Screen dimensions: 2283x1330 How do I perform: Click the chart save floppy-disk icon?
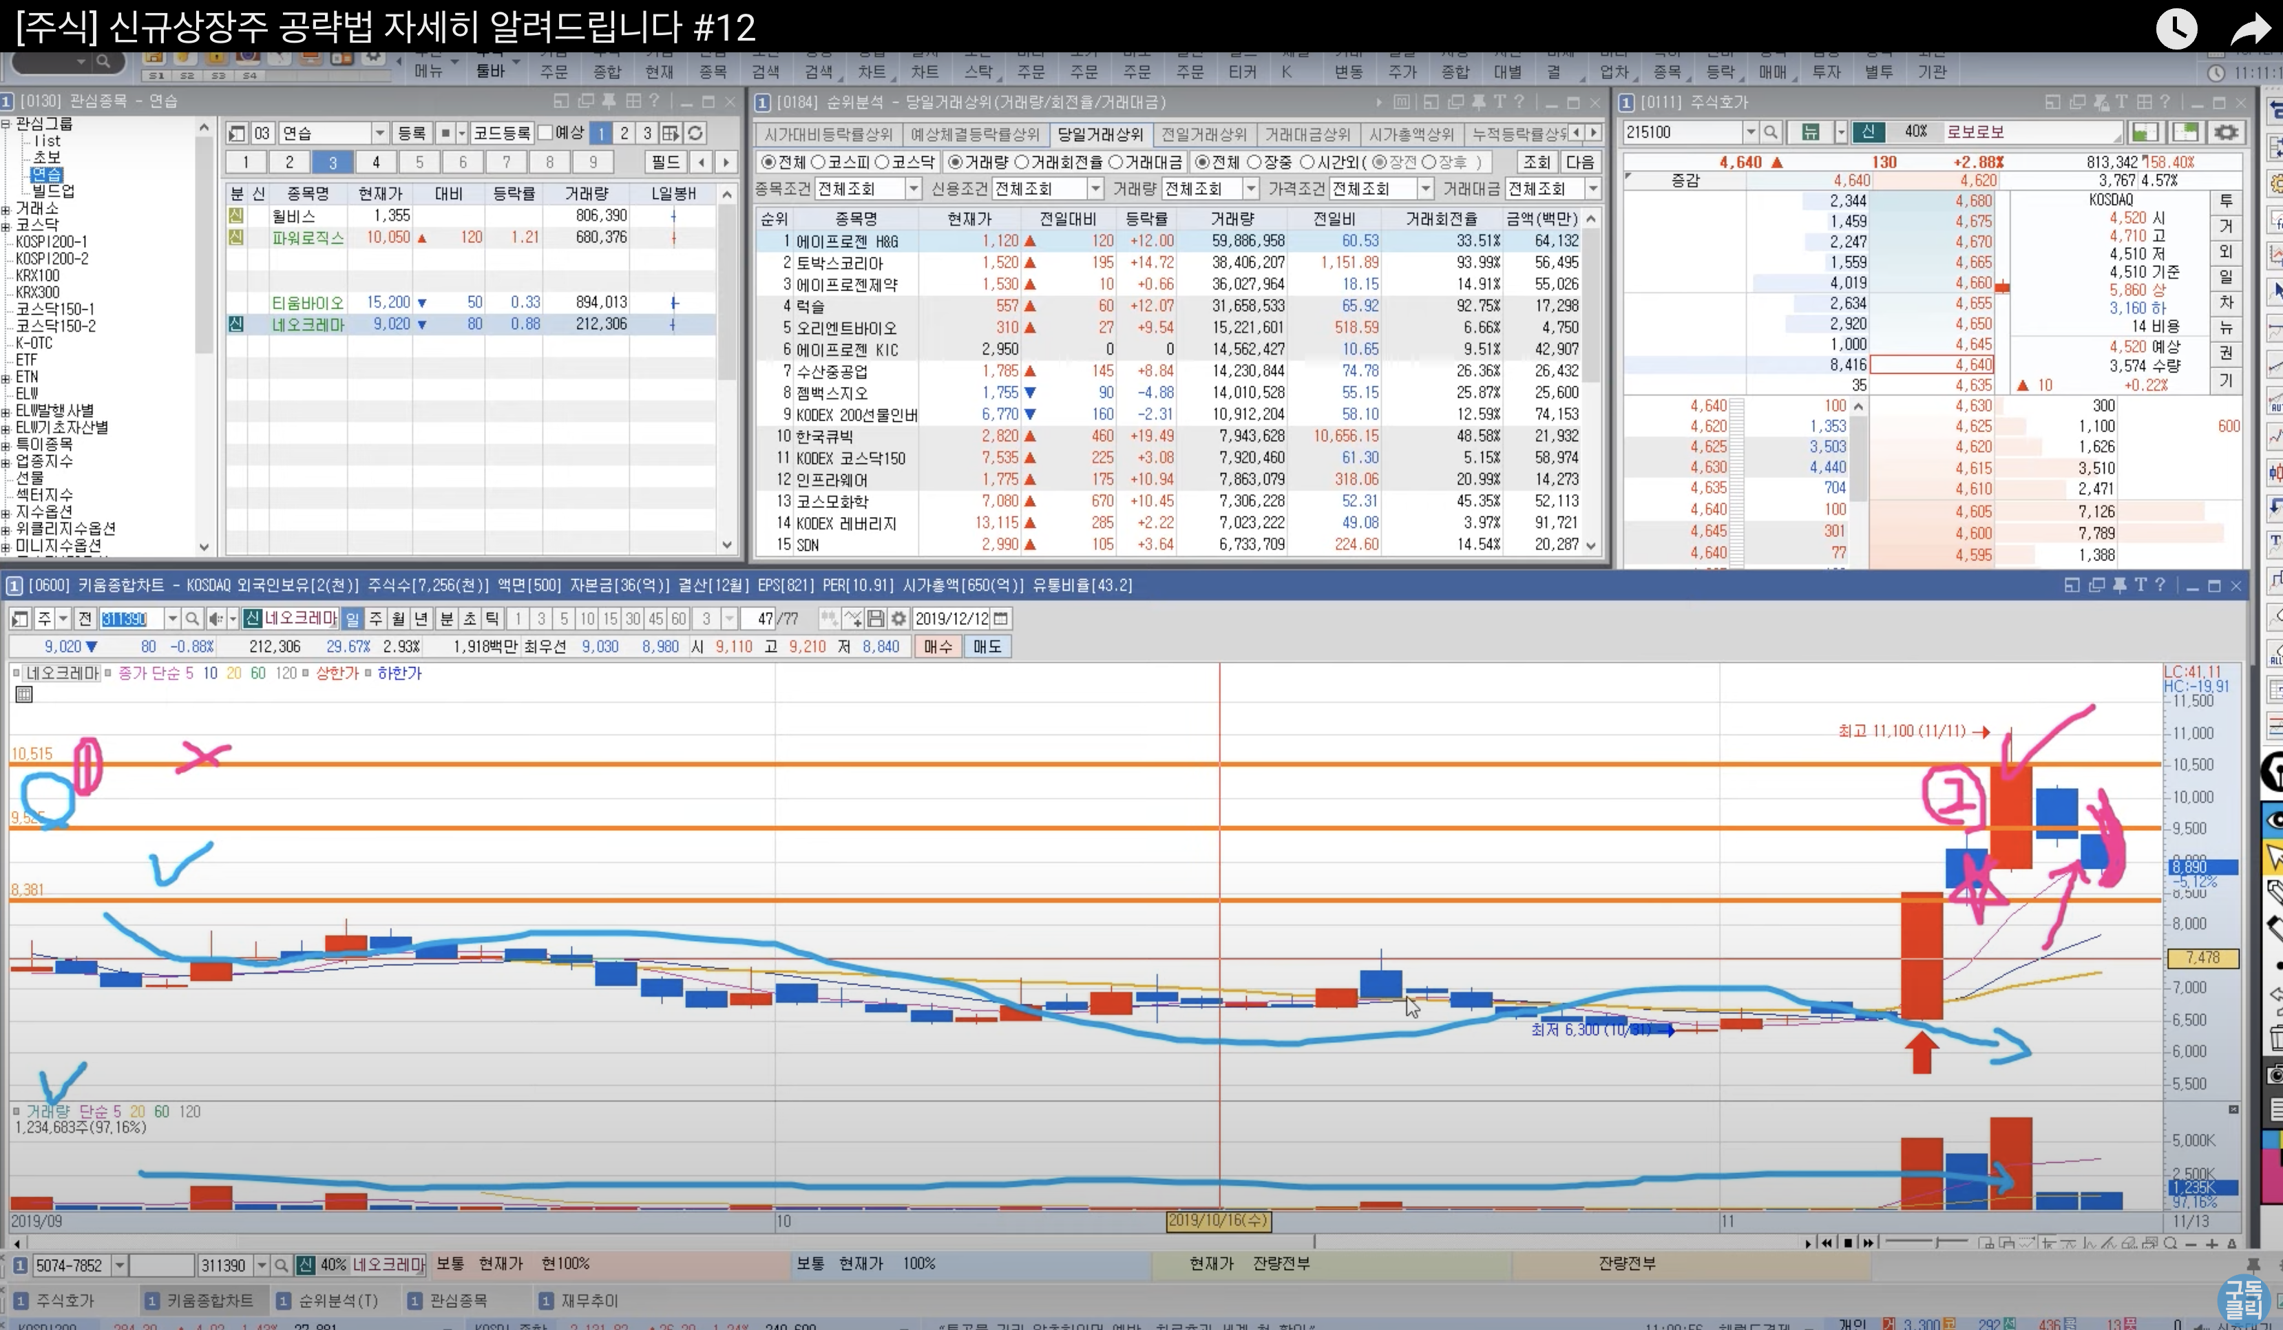[x=875, y=619]
